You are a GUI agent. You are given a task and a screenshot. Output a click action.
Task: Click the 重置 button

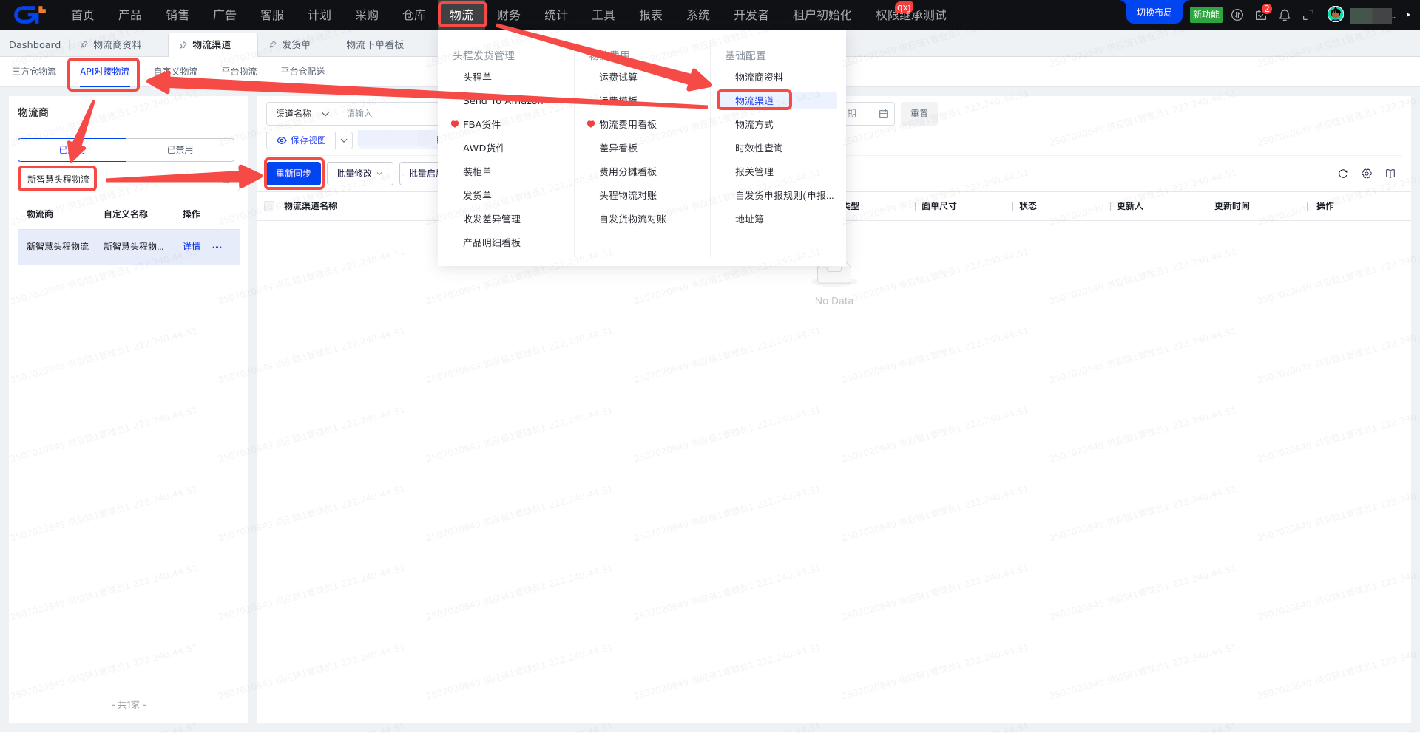pos(919,114)
